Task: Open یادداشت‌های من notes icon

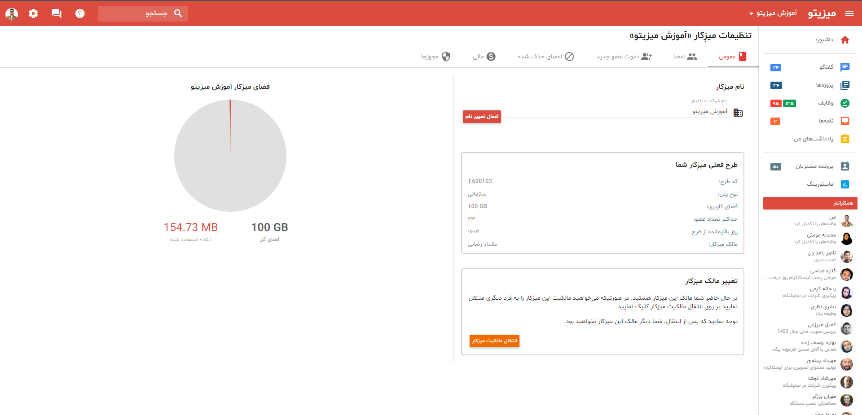Action: point(845,139)
